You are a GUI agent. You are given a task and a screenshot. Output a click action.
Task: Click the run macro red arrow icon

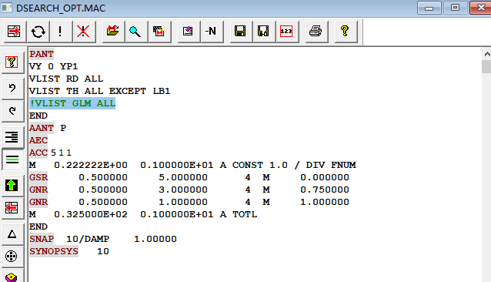pos(15,32)
